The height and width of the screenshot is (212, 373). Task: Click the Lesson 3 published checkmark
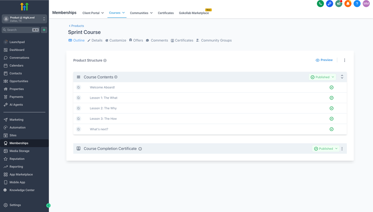tap(331, 119)
